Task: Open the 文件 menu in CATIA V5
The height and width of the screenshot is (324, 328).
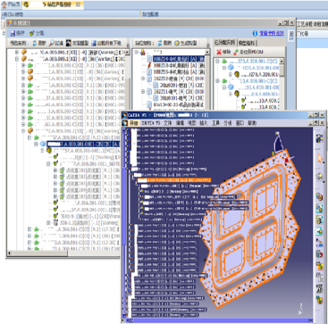Action: pyautogui.click(x=168, y=123)
